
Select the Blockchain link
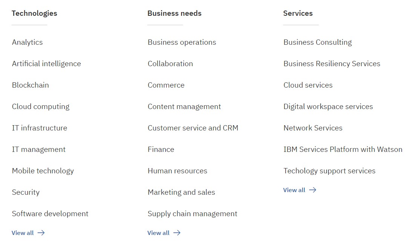30,85
